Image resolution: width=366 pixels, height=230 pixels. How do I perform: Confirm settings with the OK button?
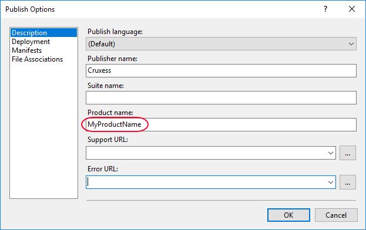[288, 215]
